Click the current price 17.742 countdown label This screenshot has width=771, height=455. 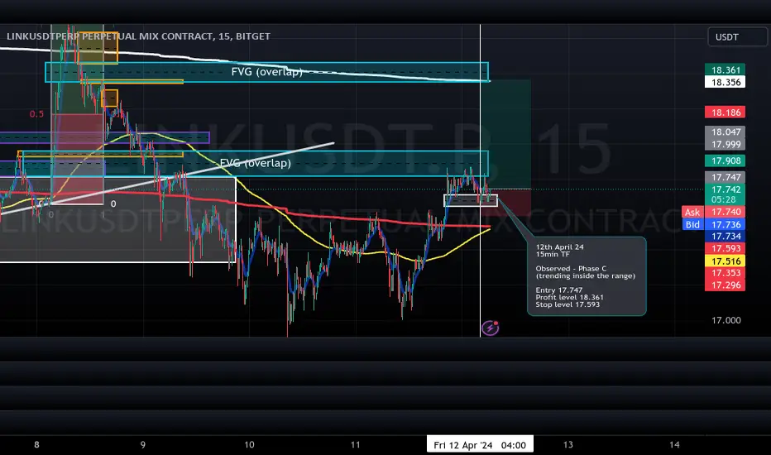point(726,194)
